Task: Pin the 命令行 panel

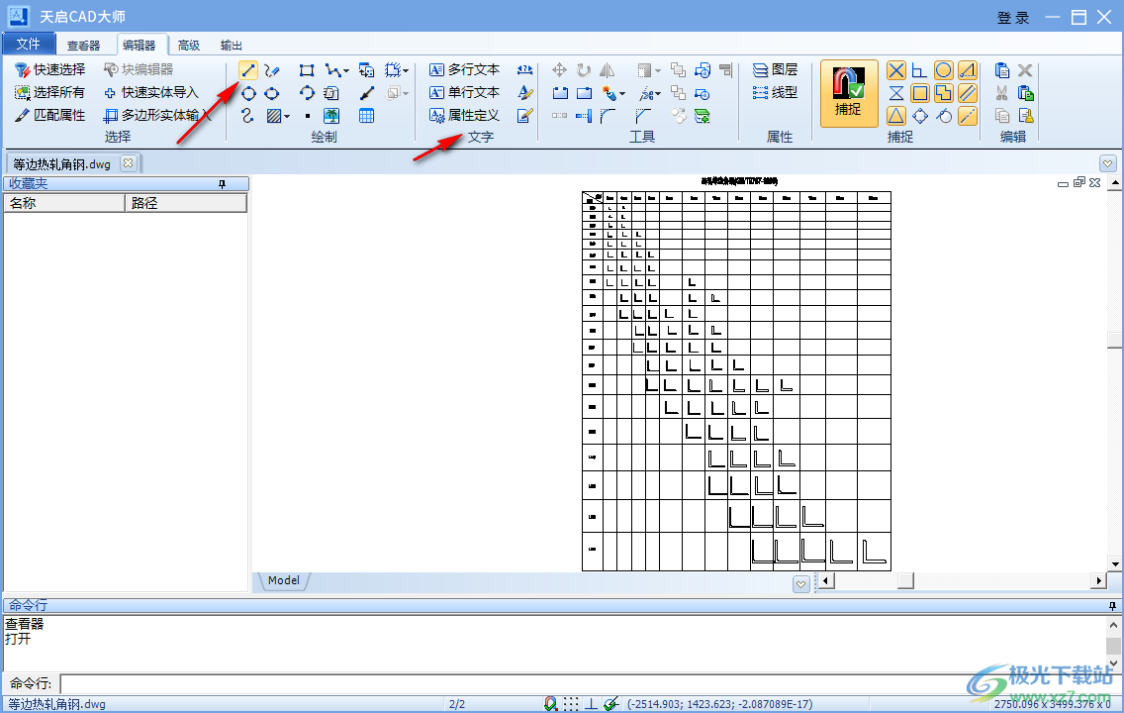Action: [x=1112, y=606]
